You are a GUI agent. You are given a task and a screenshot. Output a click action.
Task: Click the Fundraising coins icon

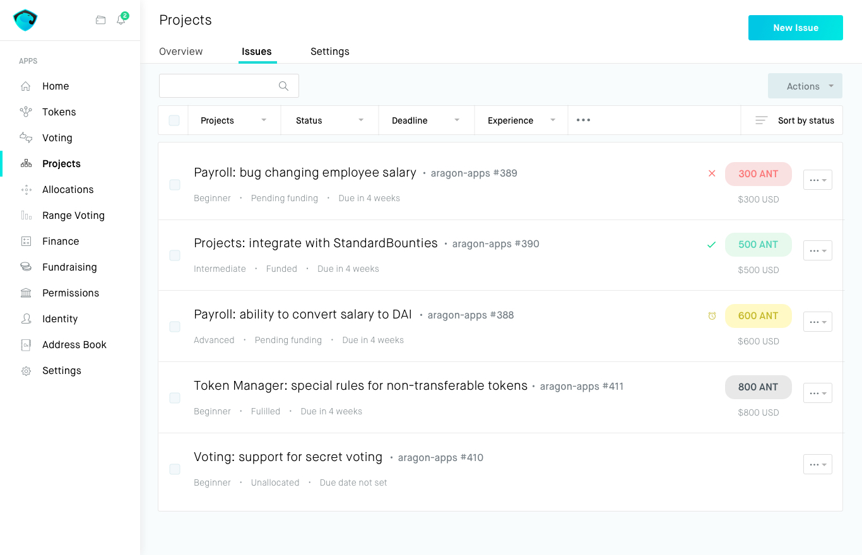[x=26, y=267]
